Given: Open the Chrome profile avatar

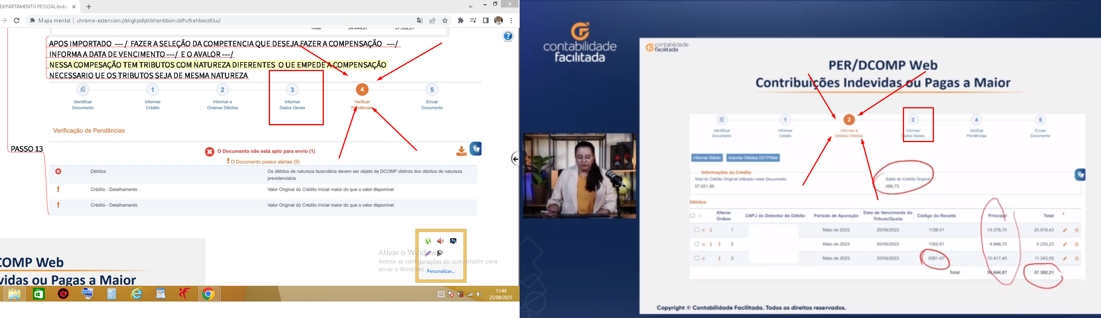Looking at the screenshot, I should (498, 20).
